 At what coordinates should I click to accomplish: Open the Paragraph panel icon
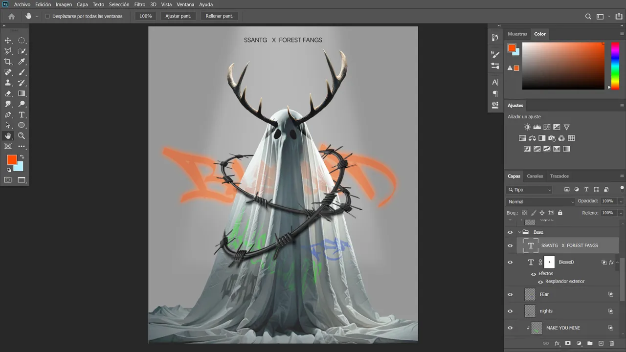[495, 93]
